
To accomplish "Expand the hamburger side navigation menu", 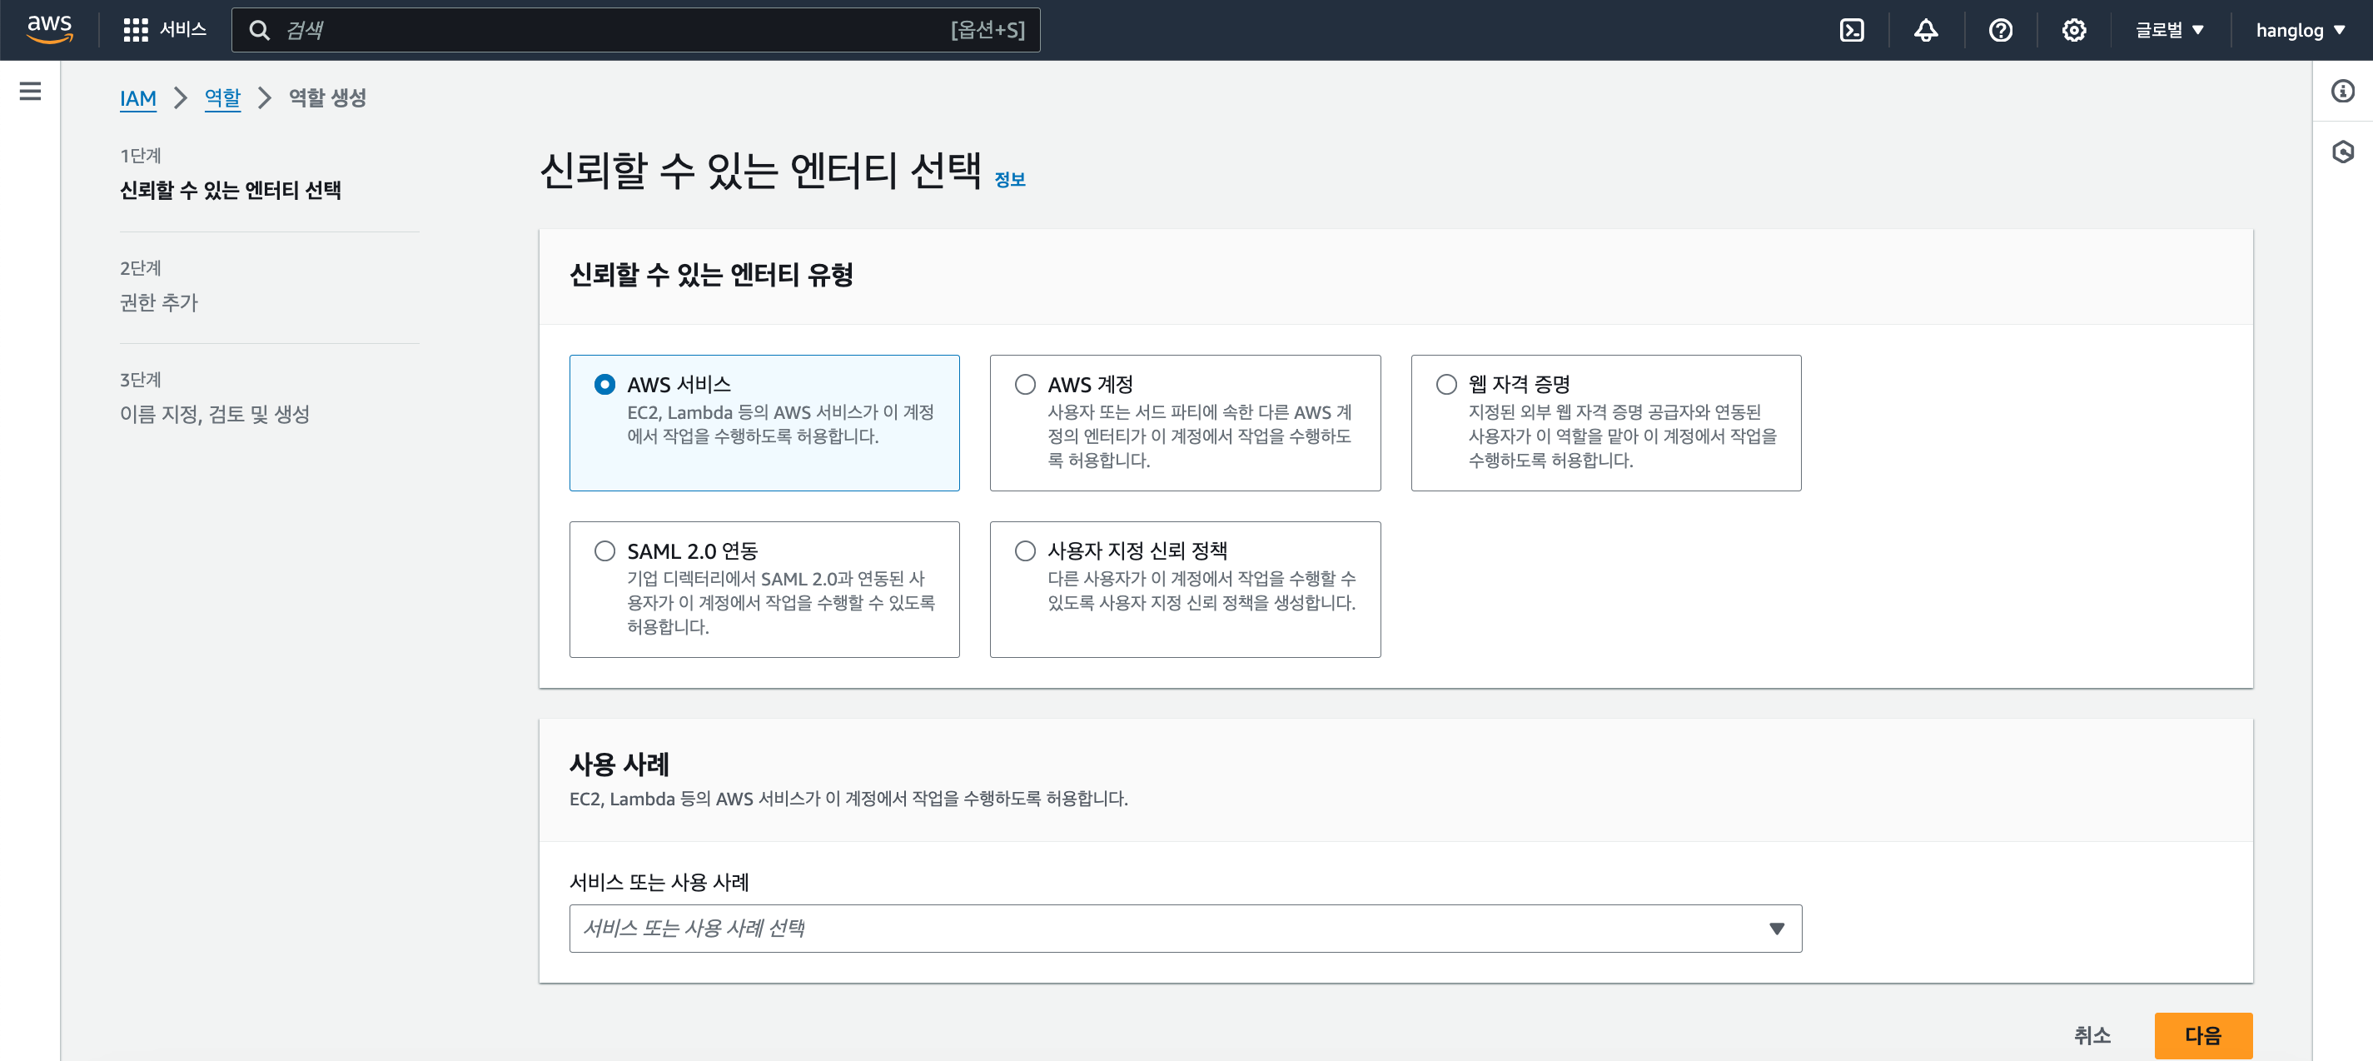I will tap(31, 91).
